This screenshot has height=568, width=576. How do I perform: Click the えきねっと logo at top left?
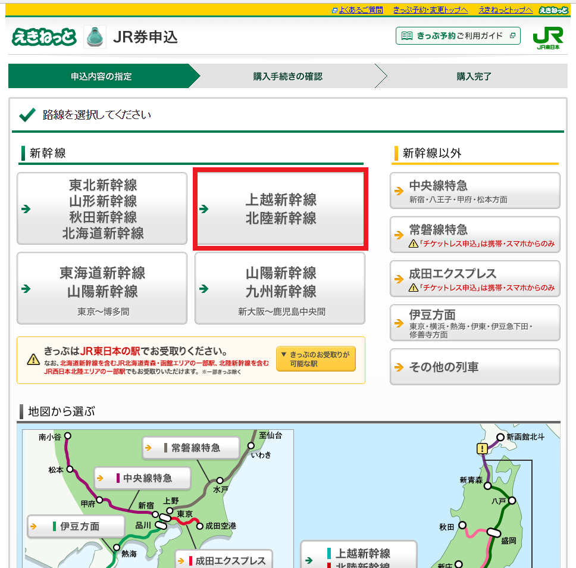tap(44, 37)
